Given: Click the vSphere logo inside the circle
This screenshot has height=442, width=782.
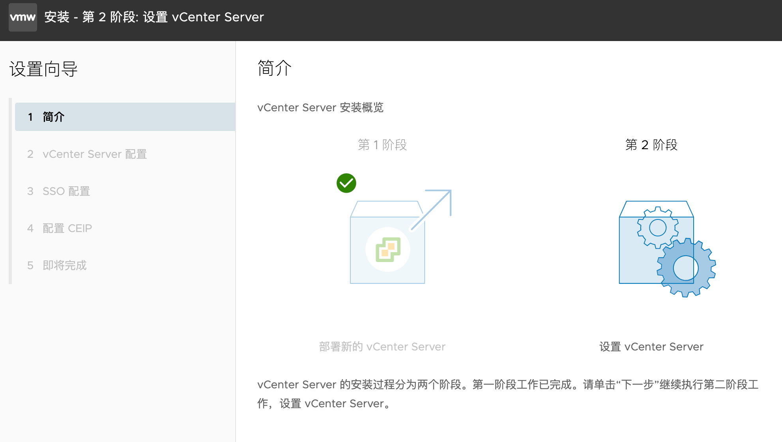Looking at the screenshot, I should [x=388, y=249].
